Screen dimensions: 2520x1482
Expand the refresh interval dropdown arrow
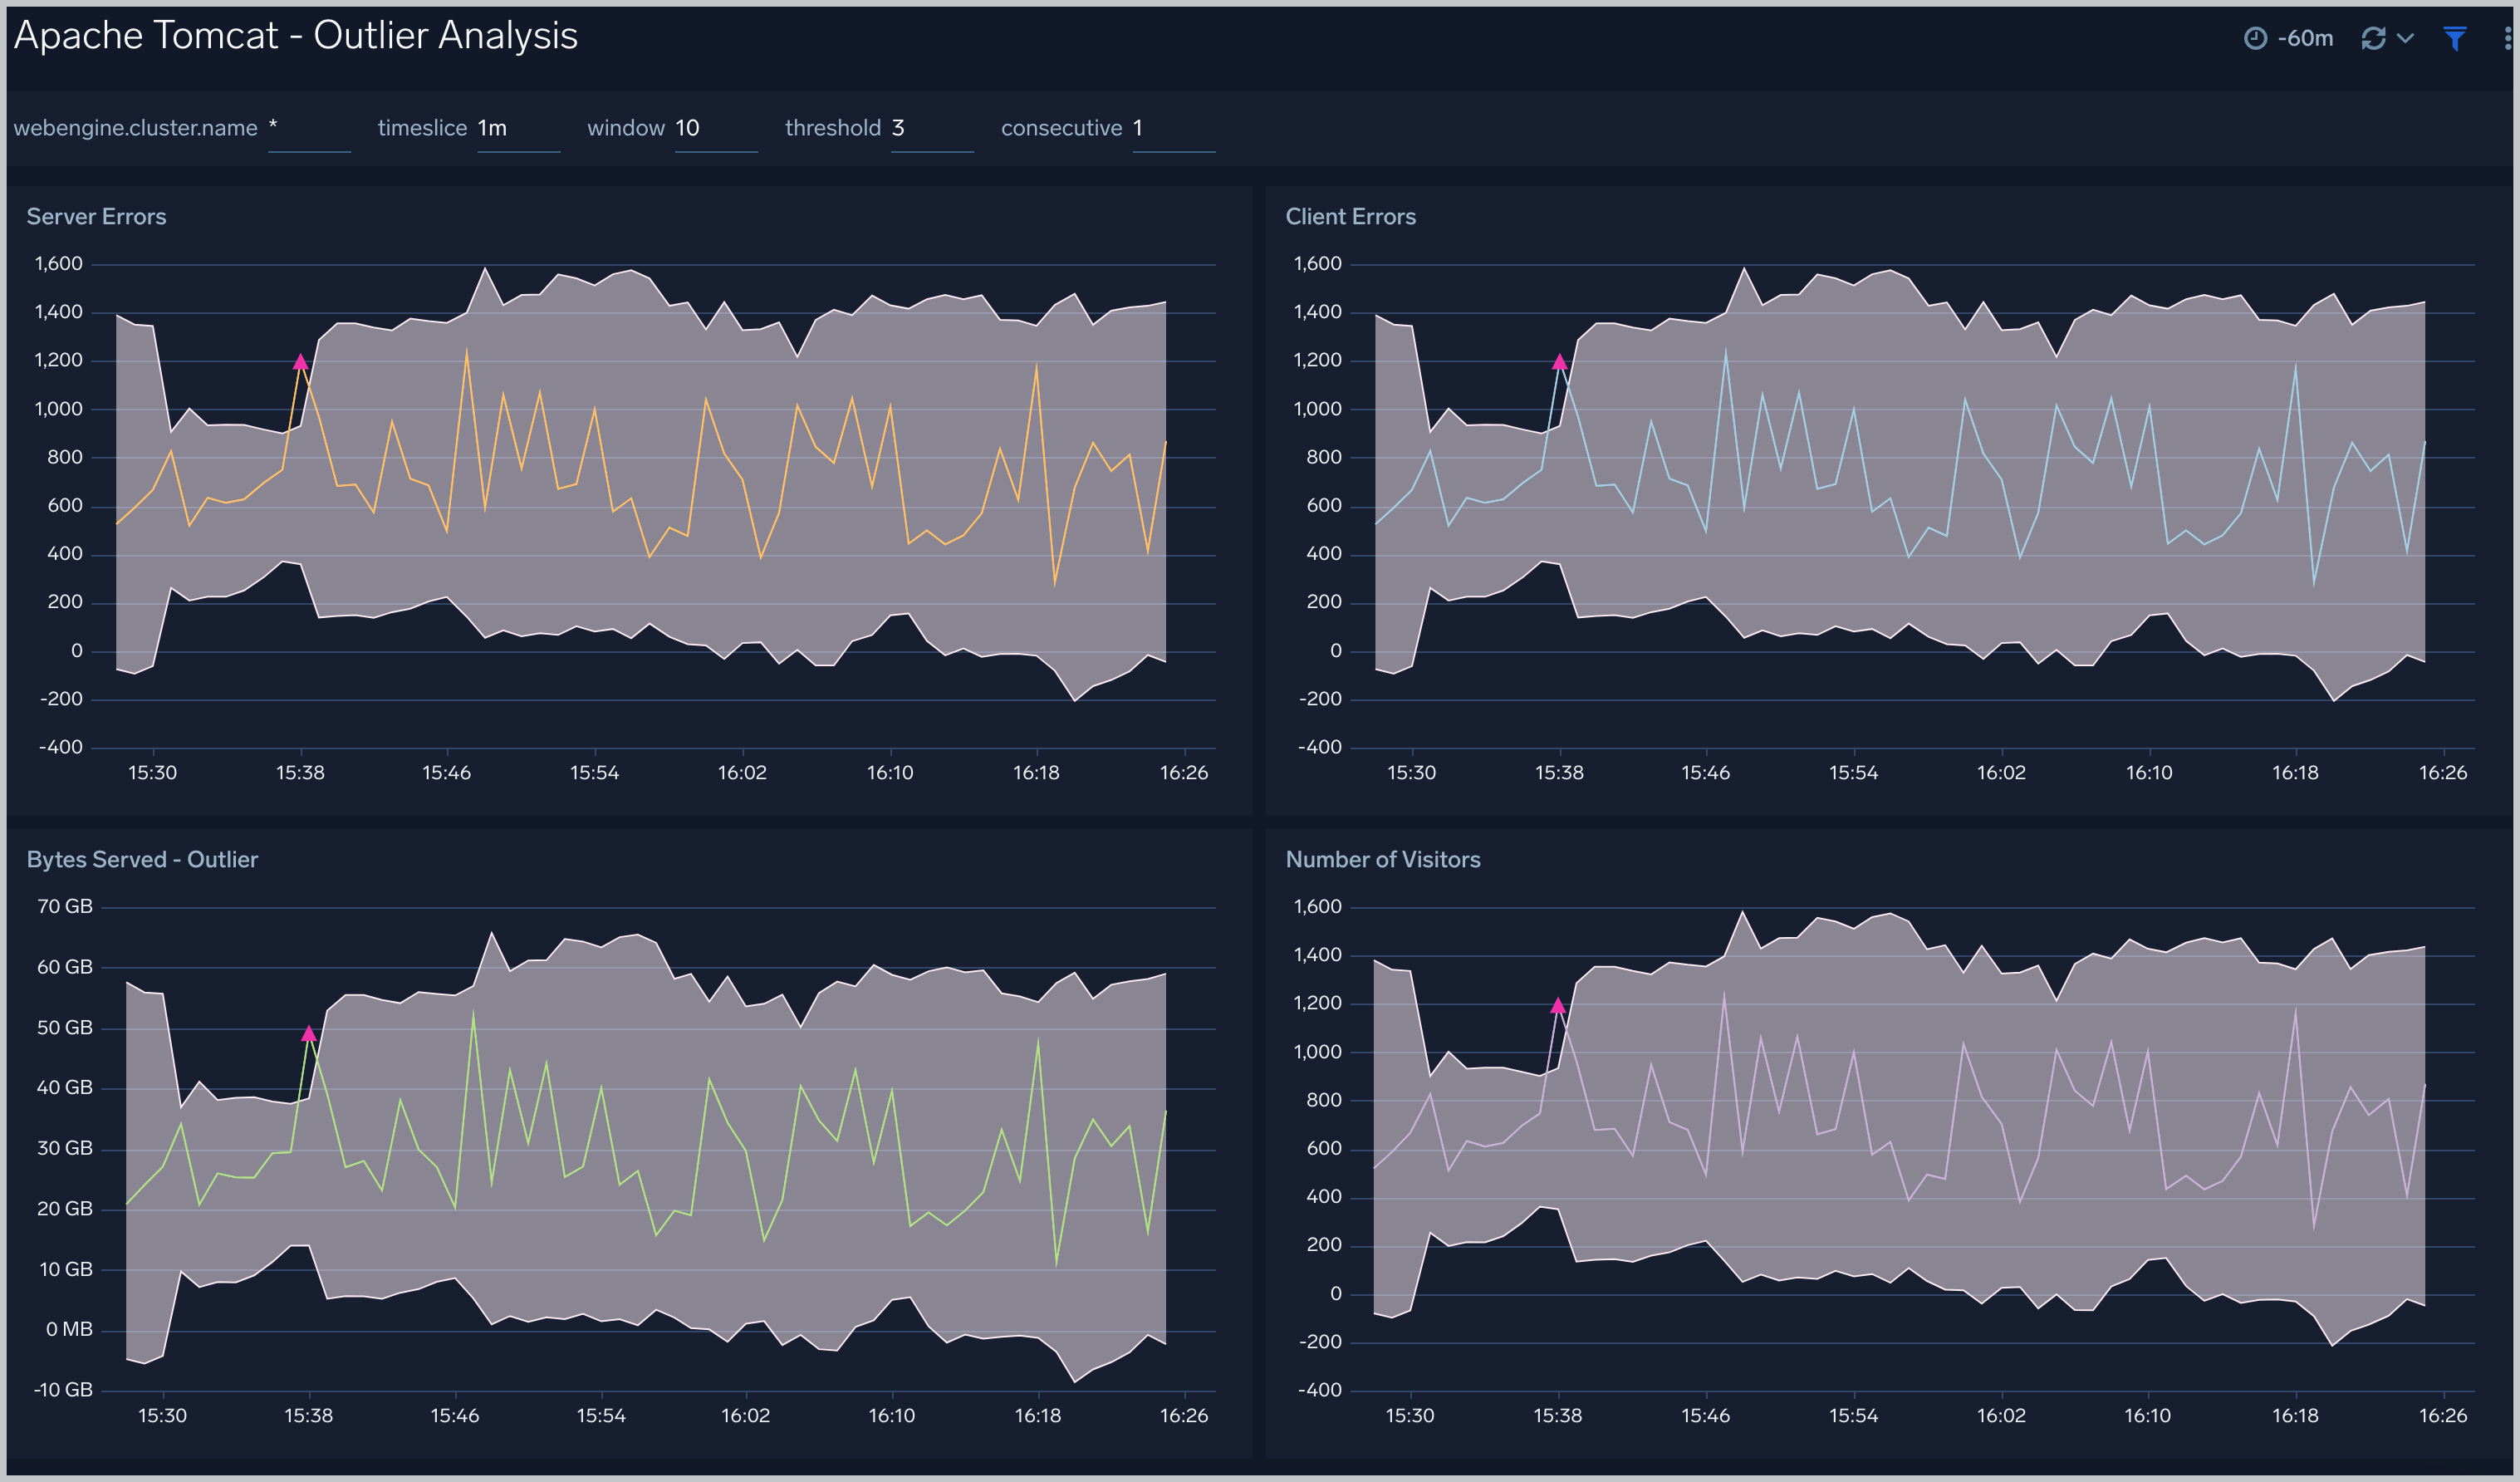[2406, 38]
